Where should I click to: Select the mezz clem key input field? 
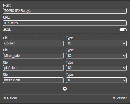click(x=33, y=80)
